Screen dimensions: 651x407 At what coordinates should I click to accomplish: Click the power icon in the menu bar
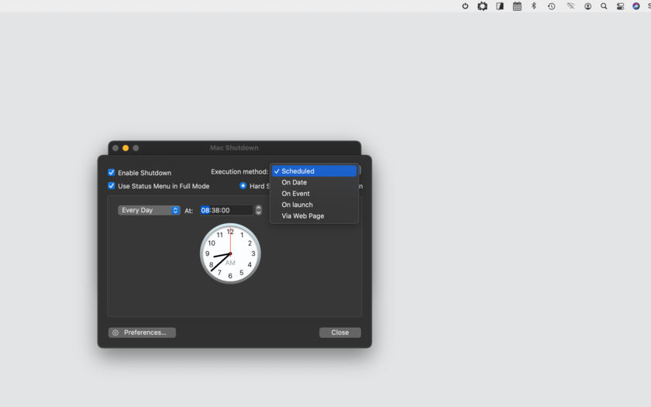pyautogui.click(x=465, y=6)
